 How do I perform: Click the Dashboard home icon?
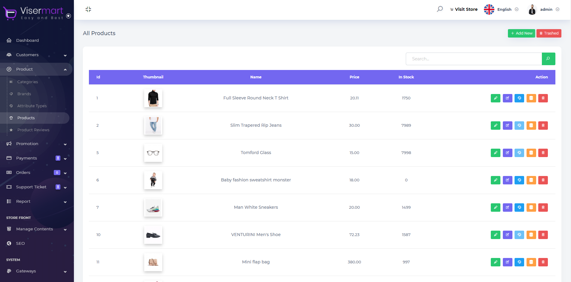coord(9,40)
